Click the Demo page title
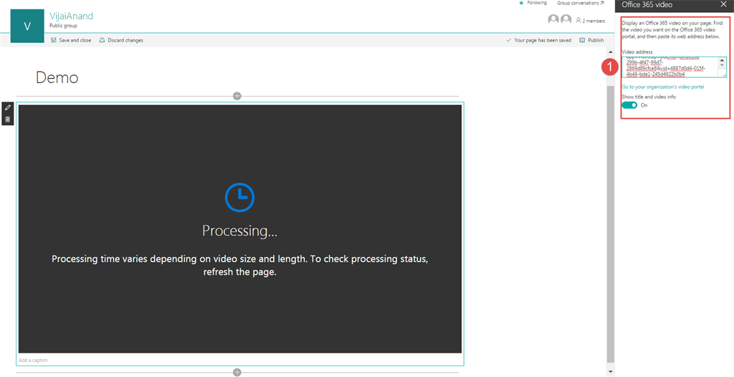Viewport: 734px width, 377px height. [x=57, y=77]
